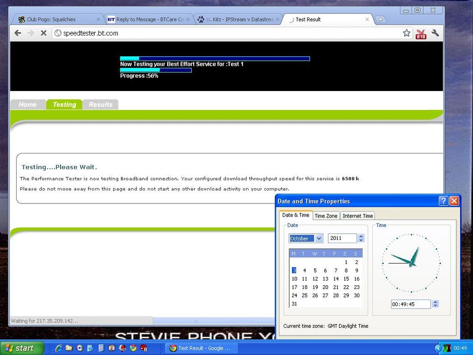Select calendar day 9
The height and width of the screenshot is (355, 473).
[x=357, y=271]
